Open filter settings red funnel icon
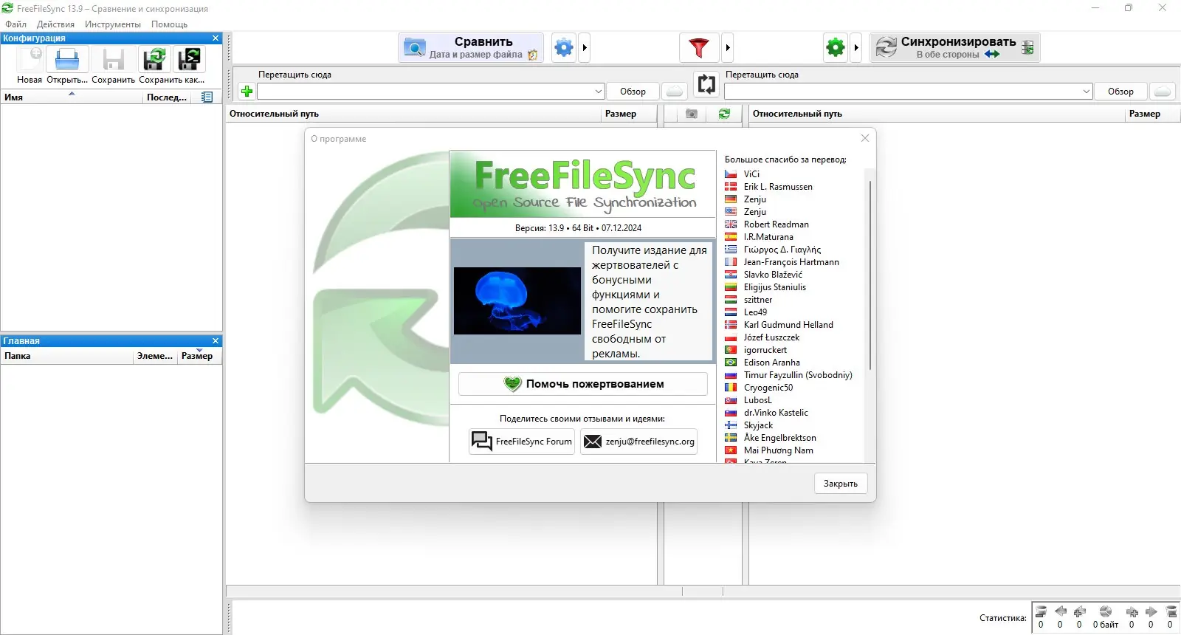 coord(698,48)
